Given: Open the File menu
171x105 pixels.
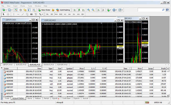Looking at the screenshot, I should click(x=3, y=6).
